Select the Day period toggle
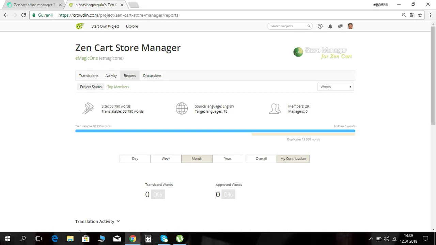Image resolution: width=436 pixels, height=245 pixels. pyautogui.click(x=135, y=159)
